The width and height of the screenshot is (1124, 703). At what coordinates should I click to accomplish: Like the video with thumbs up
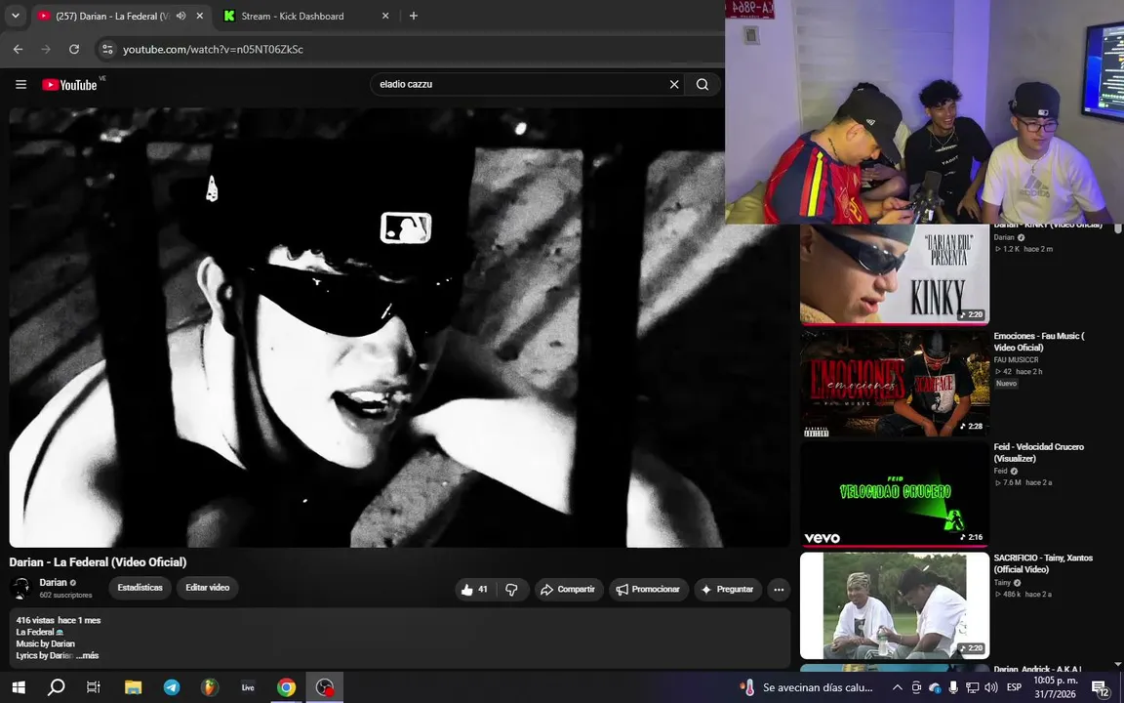[x=474, y=590]
